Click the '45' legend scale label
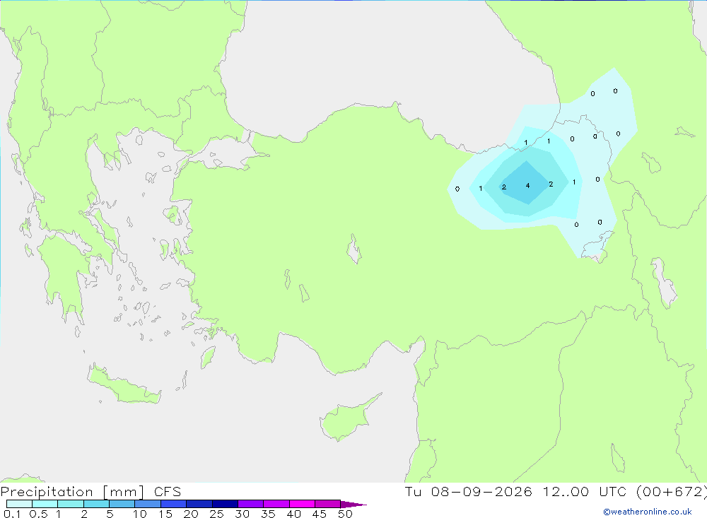Image resolution: width=707 pixels, height=518 pixels. (x=320, y=514)
